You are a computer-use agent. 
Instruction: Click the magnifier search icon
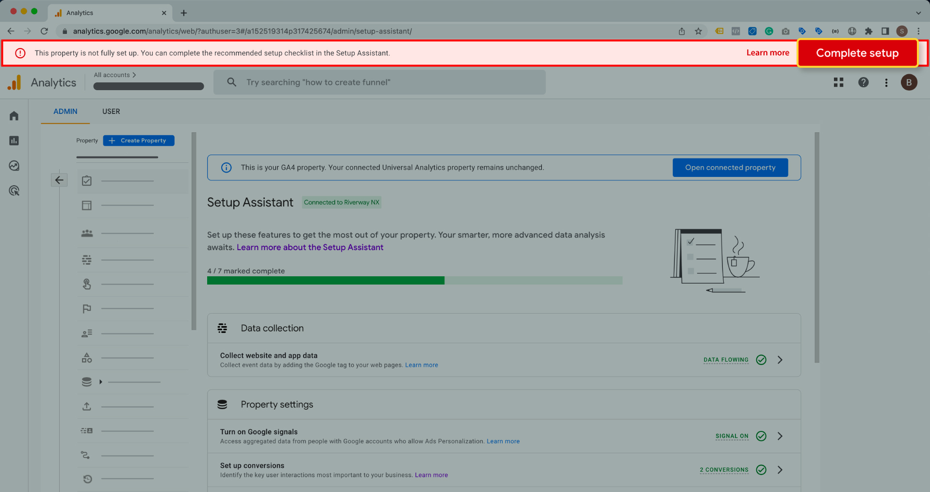tap(232, 82)
